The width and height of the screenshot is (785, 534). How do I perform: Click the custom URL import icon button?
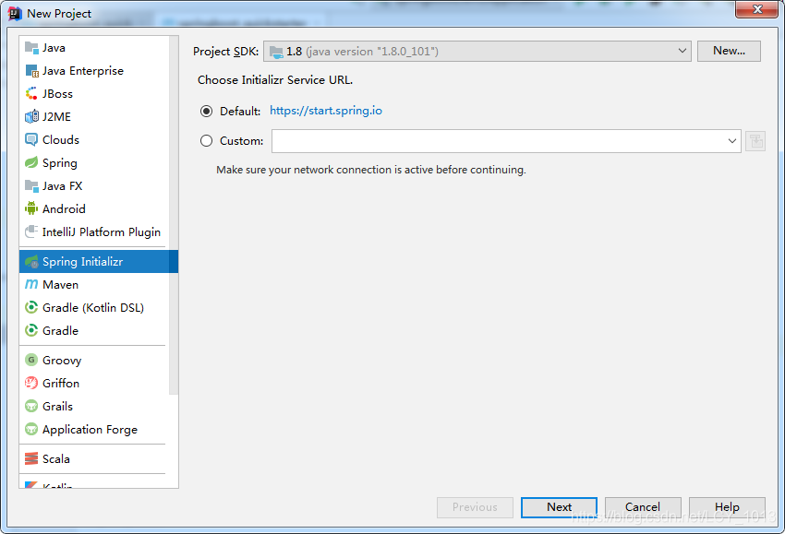pyautogui.click(x=755, y=141)
